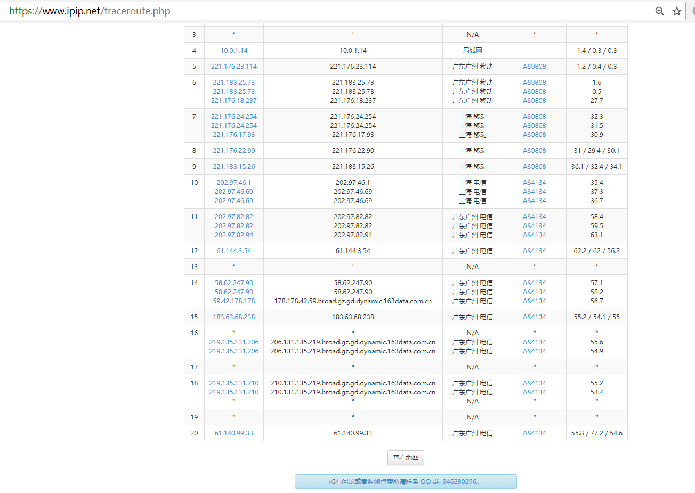Image resolution: width=695 pixels, height=493 pixels.
Task: Click the 局域网 location cell
Action: point(473,51)
